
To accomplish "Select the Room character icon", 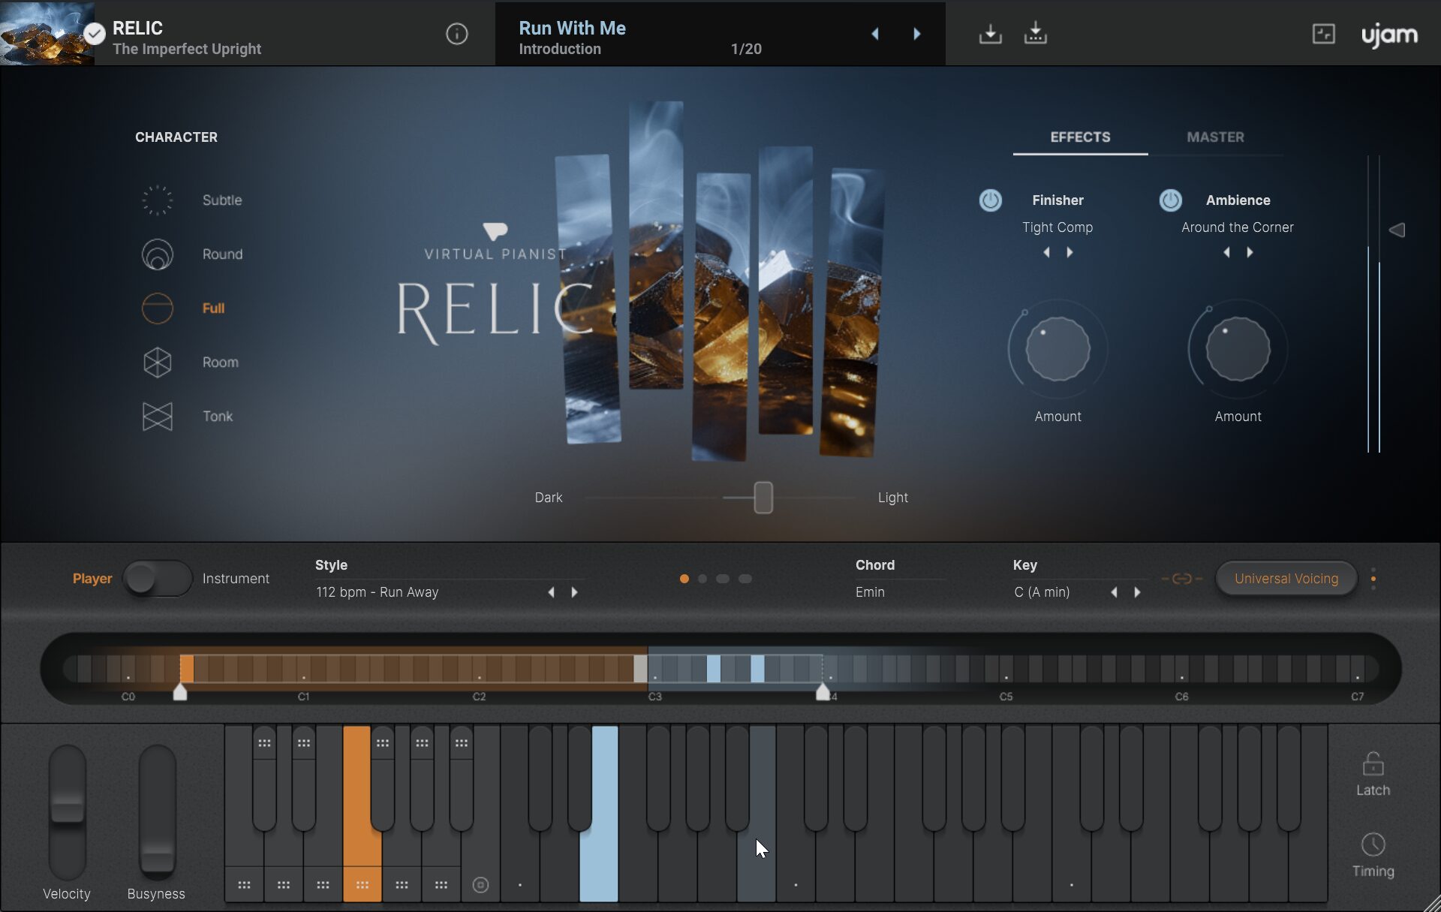I will click(x=158, y=363).
